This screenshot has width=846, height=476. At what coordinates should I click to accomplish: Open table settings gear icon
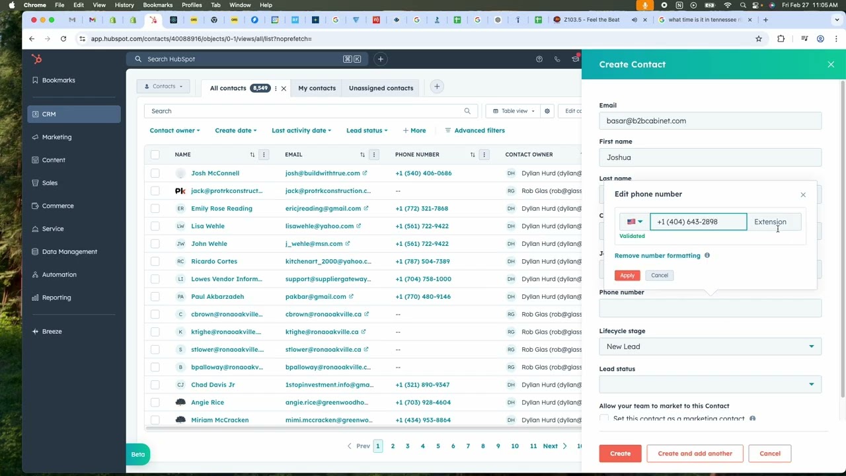(547, 111)
